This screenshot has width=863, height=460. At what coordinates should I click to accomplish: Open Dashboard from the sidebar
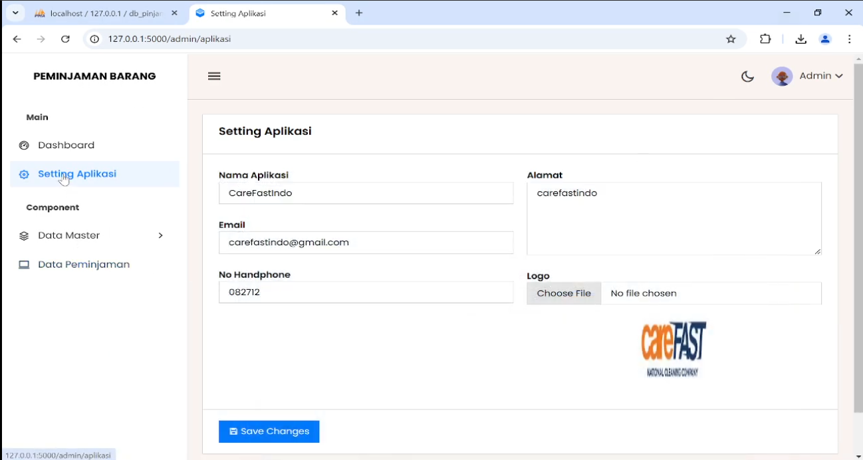[66, 145]
